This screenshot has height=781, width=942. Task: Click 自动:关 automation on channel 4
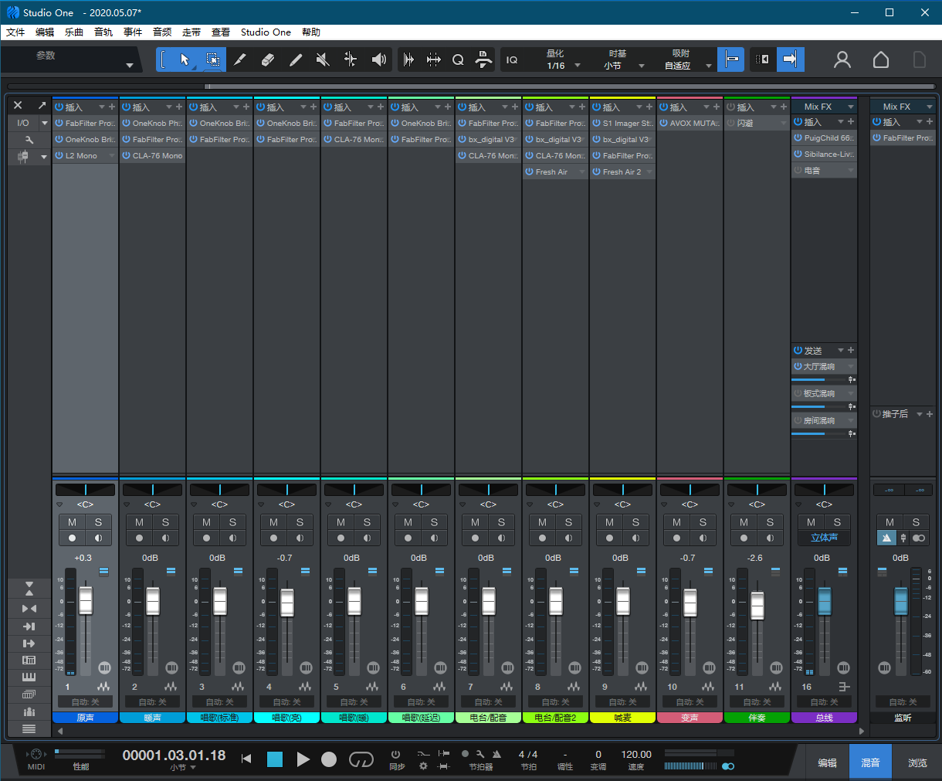pyautogui.click(x=286, y=701)
